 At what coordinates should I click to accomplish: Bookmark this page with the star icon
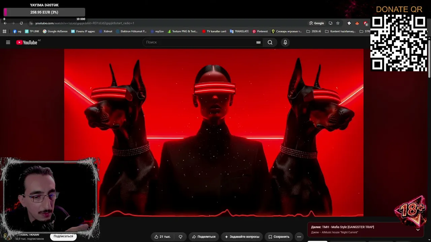click(338, 23)
